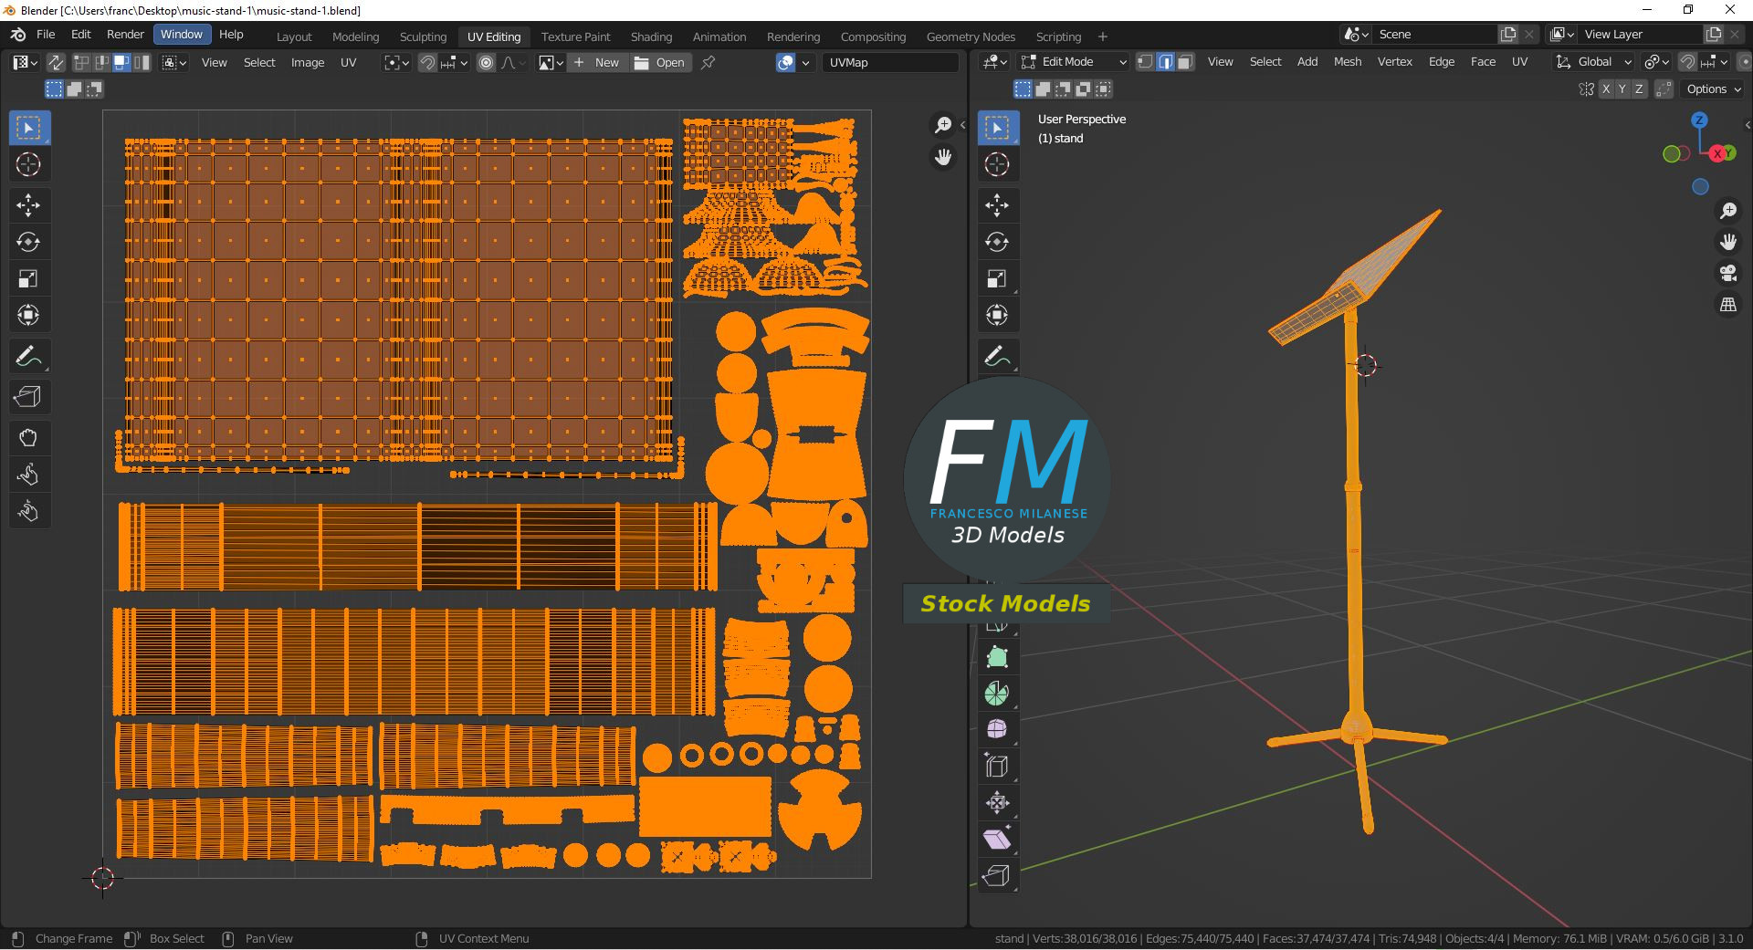The image size is (1753, 950).
Task: Click the New image button
Action: (597, 62)
